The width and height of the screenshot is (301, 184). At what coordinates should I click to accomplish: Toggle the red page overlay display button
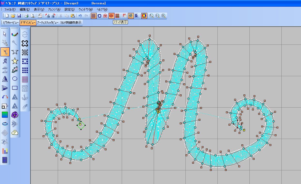[125, 16]
